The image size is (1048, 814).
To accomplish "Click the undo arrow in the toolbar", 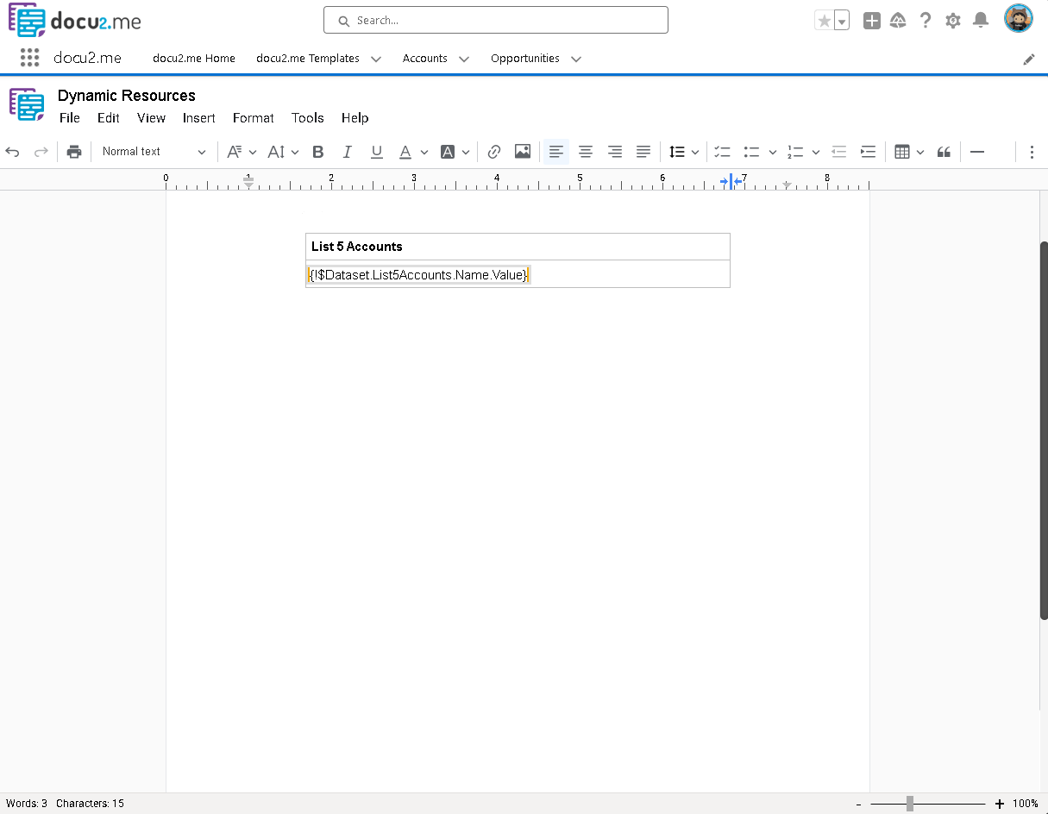I will (x=12, y=152).
